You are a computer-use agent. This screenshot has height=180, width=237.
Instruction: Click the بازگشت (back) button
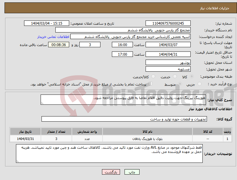[111, 172]
